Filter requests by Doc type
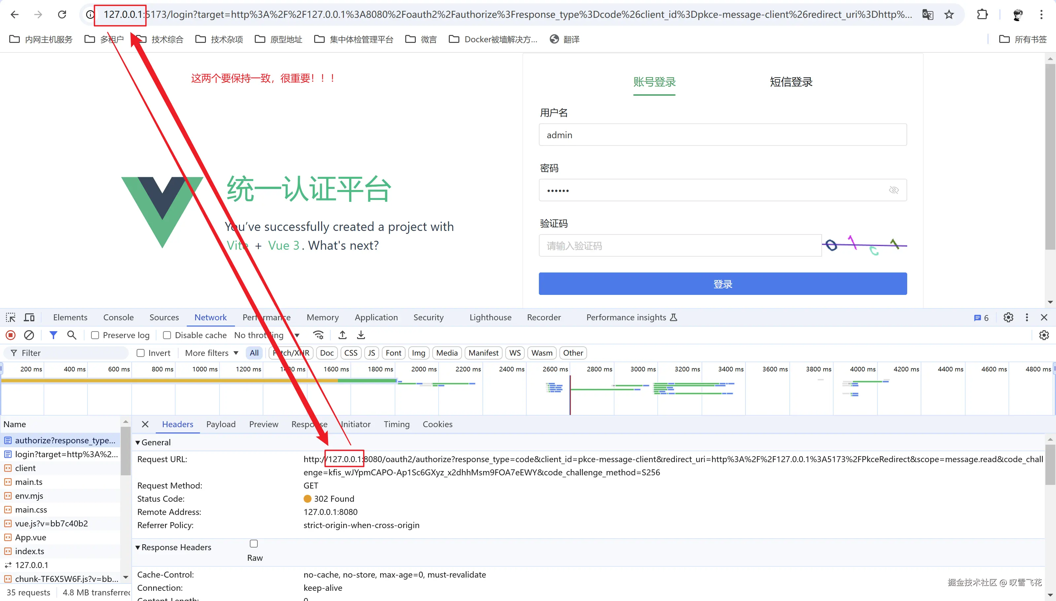The image size is (1056, 601). (327, 353)
